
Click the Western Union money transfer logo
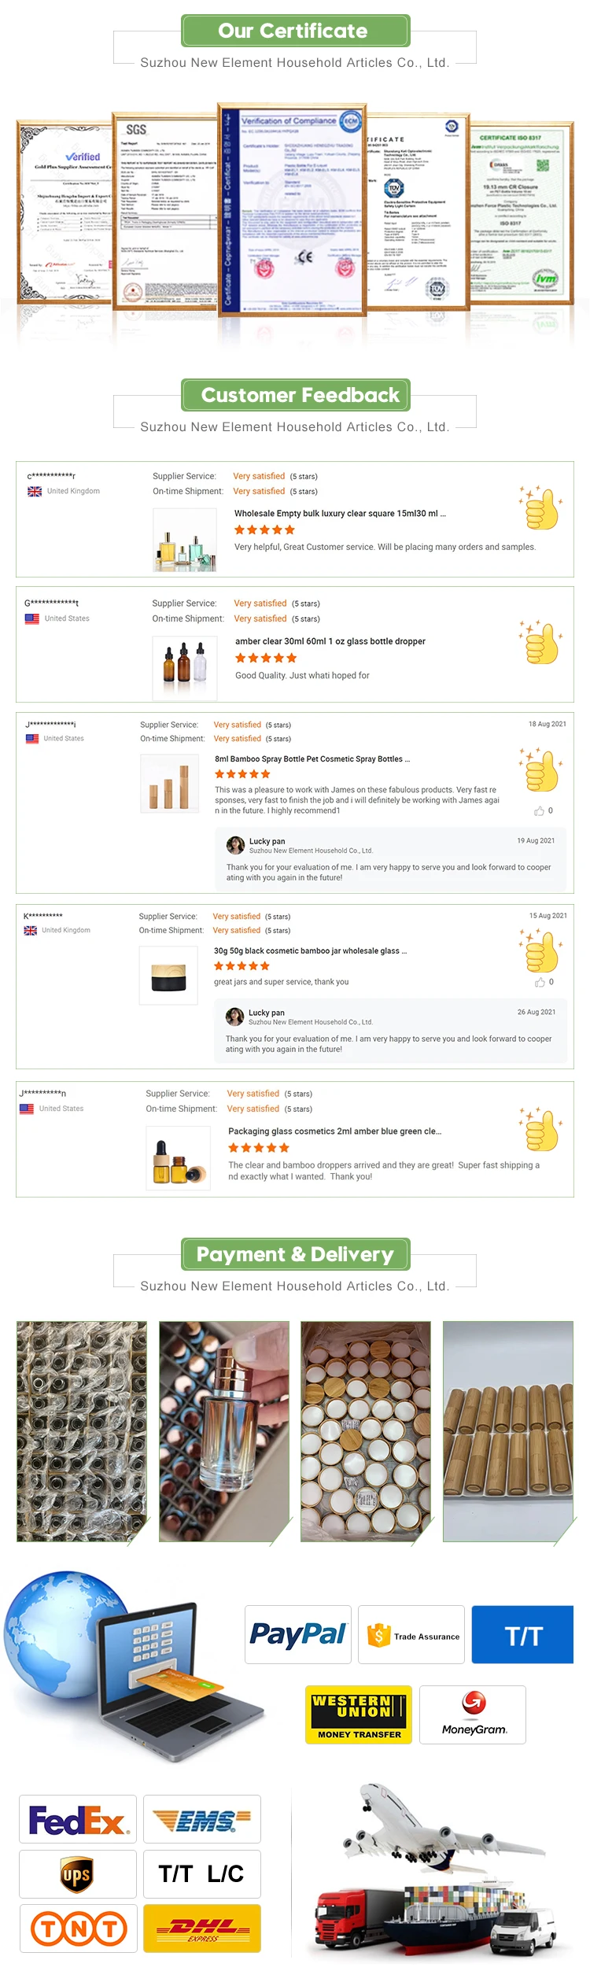(x=358, y=1714)
